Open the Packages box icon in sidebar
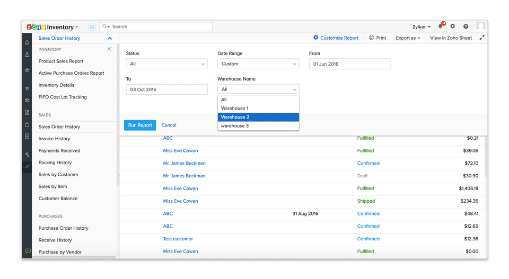The height and width of the screenshot is (279, 509). [x=27, y=101]
